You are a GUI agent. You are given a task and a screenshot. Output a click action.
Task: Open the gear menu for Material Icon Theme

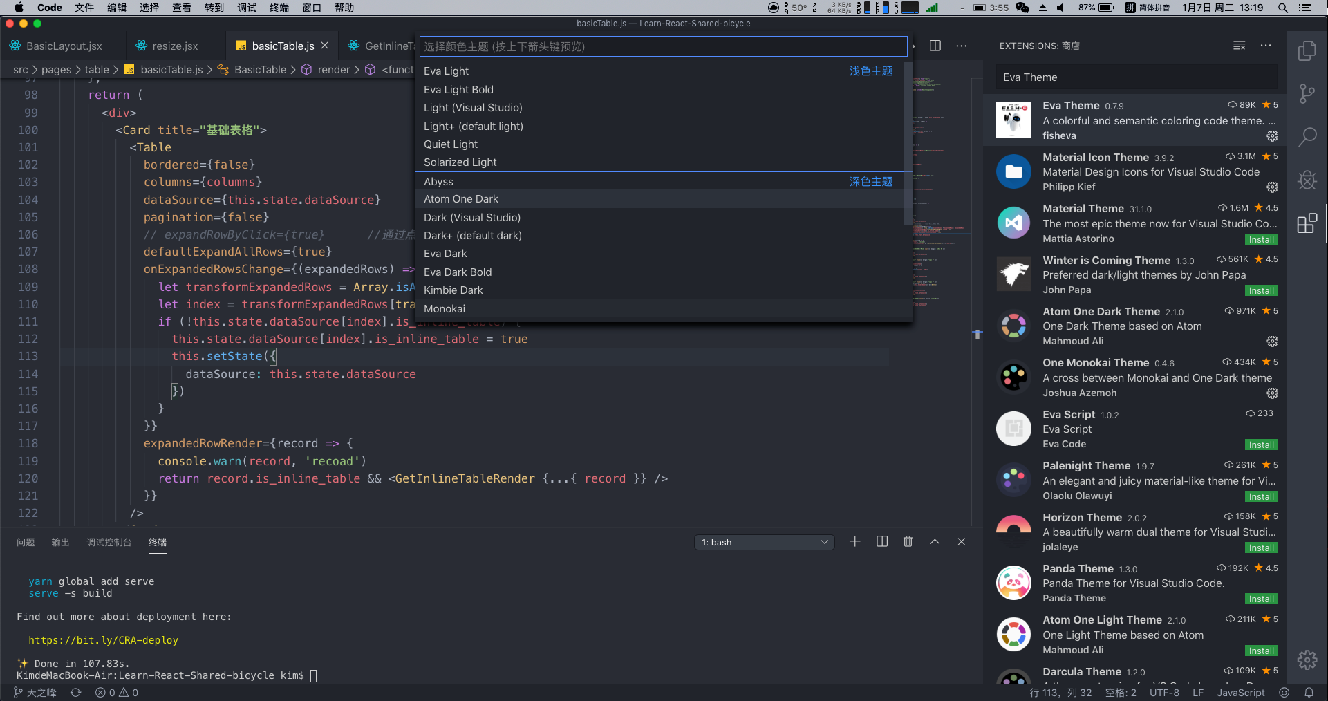click(x=1272, y=187)
